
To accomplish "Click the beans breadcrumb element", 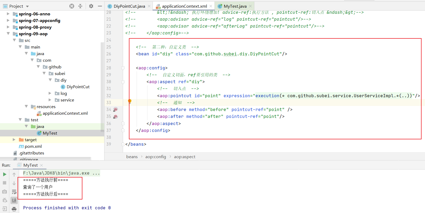I will (x=132, y=157).
